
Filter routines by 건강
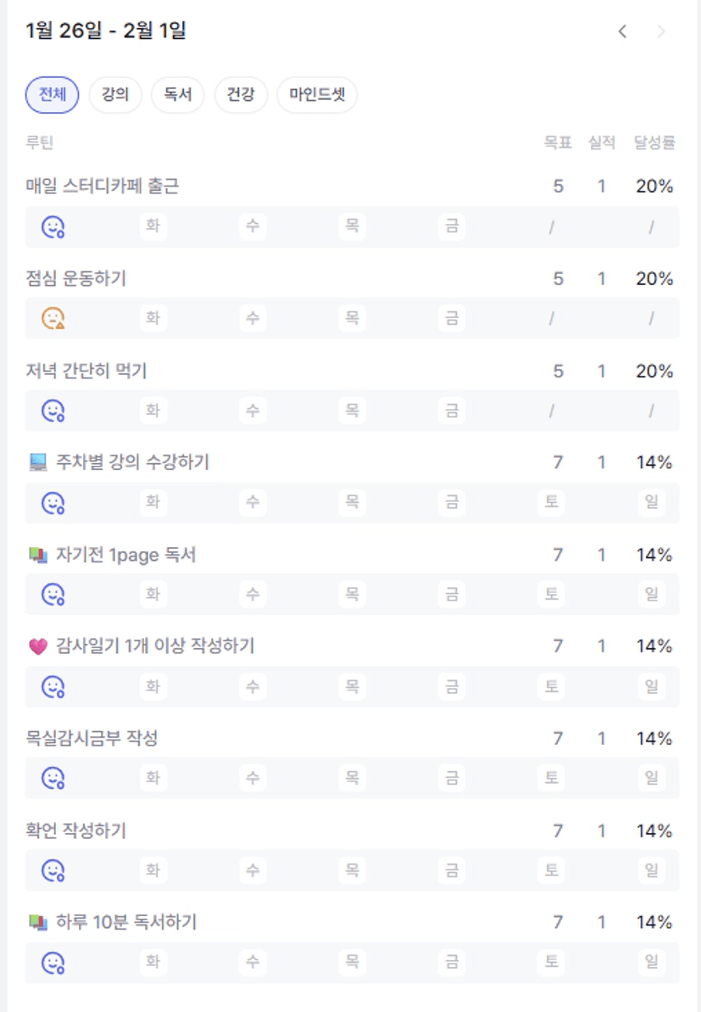(x=241, y=95)
